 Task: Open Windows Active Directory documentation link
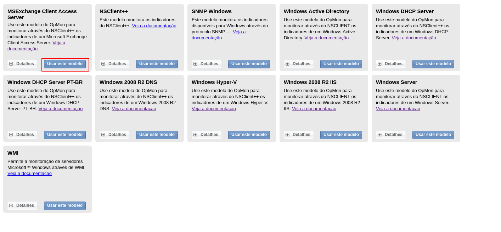coord(326,38)
